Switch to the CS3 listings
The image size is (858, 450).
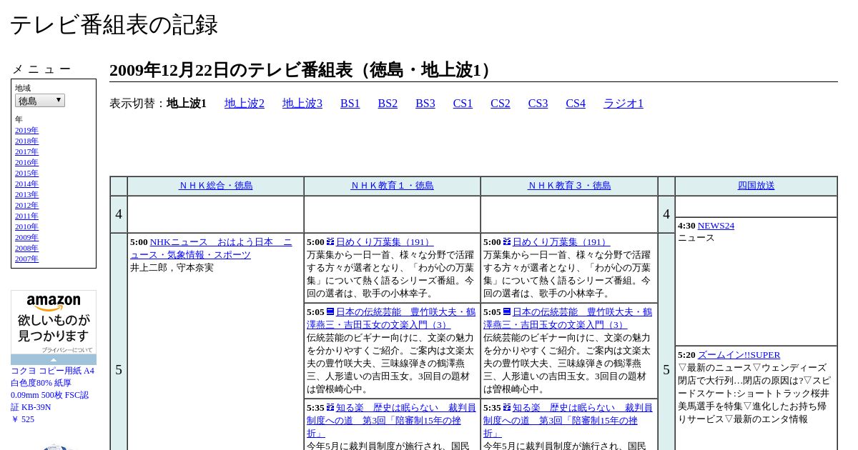538,104
